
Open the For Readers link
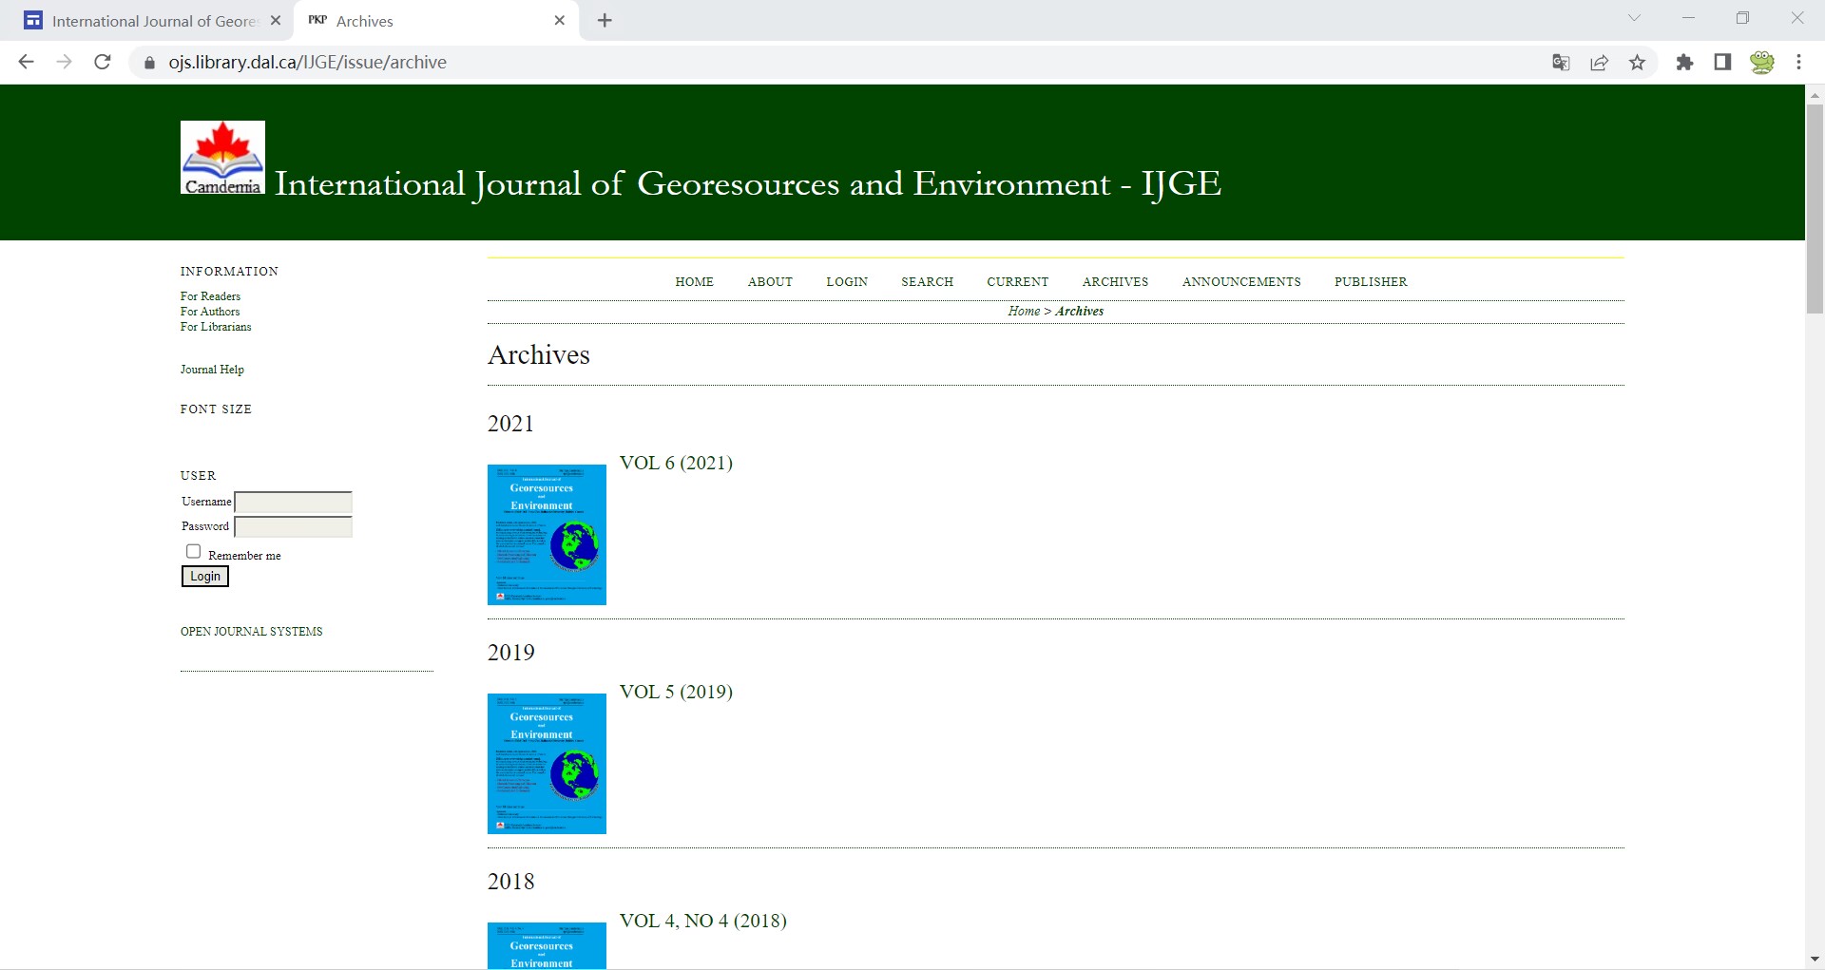click(210, 296)
